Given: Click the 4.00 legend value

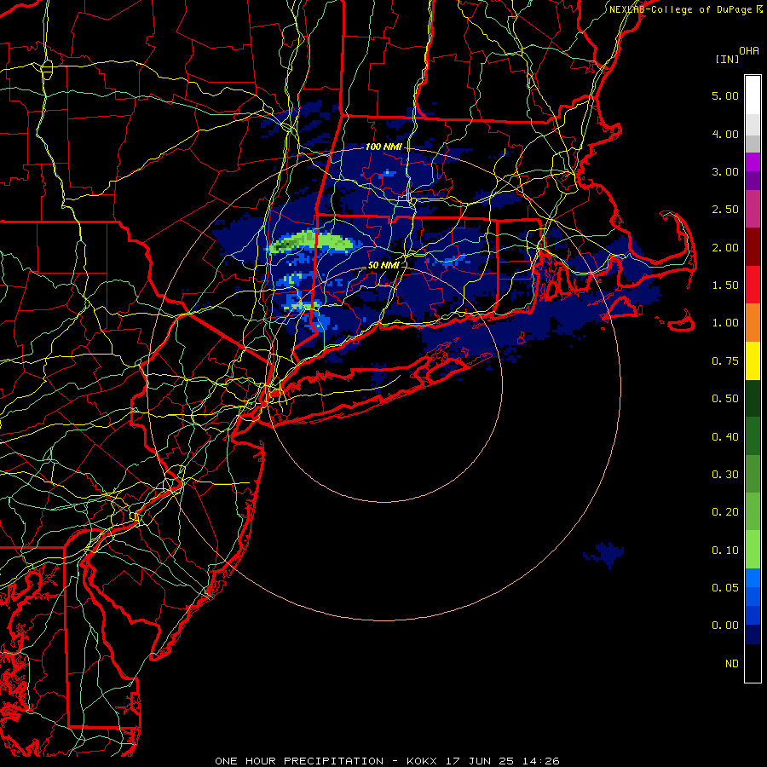Looking at the screenshot, I should pyautogui.click(x=725, y=134).
